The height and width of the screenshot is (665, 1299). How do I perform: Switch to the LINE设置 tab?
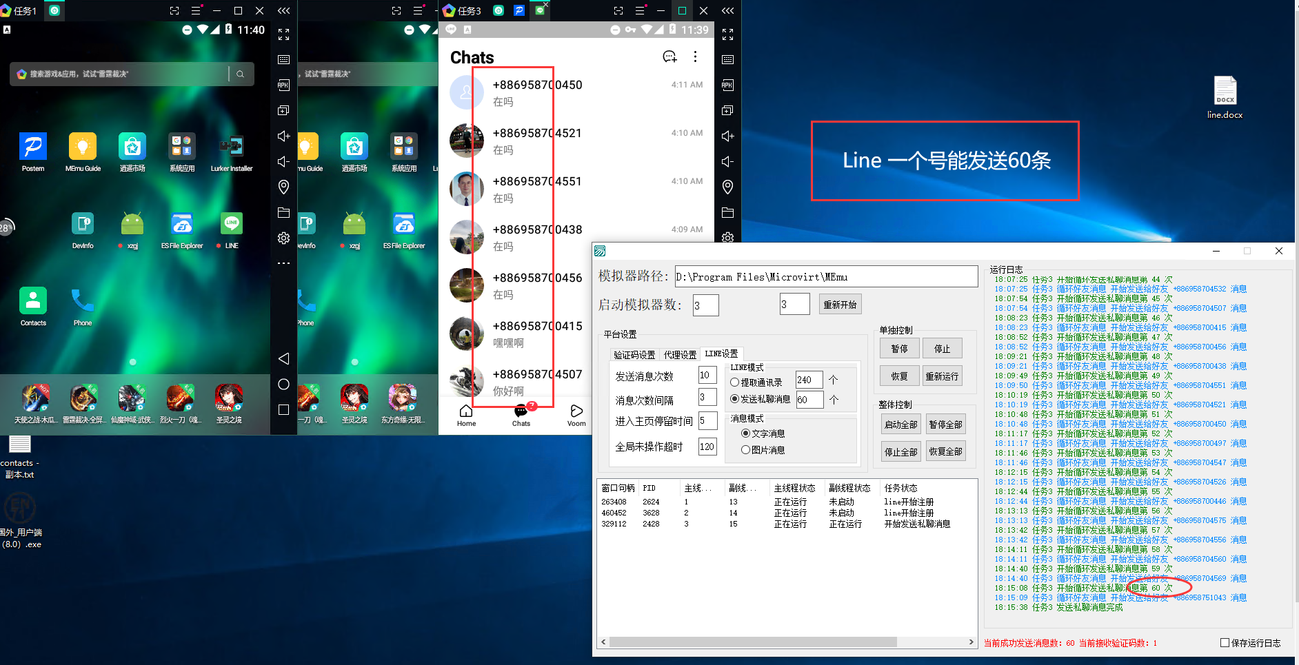[x=721, y=354]
